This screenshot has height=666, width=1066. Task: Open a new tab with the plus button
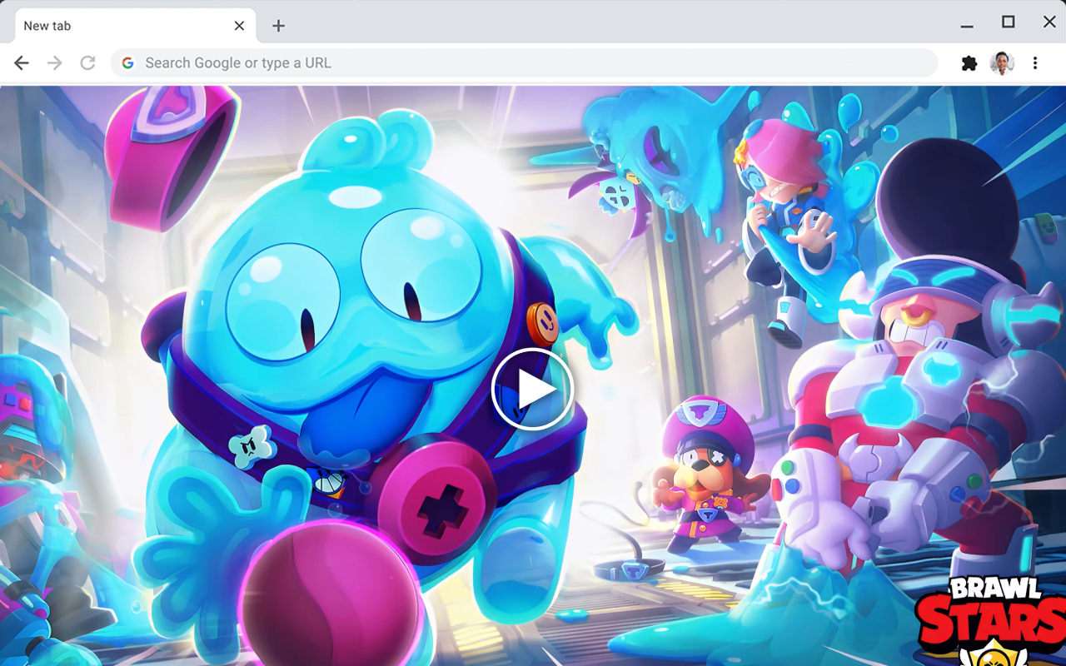[x=277, y=26]
